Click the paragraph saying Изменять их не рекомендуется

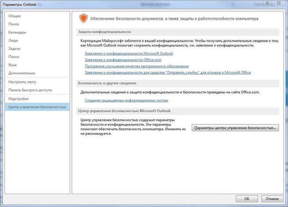tap(133, 127)
